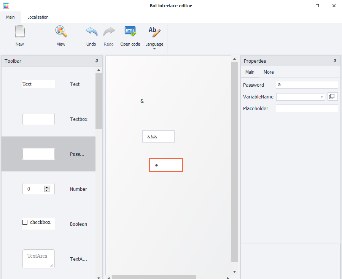The image size is (342, 279).
Task: Click the 'Number' label in Toolbar
Action: click(x=78, y=189)
